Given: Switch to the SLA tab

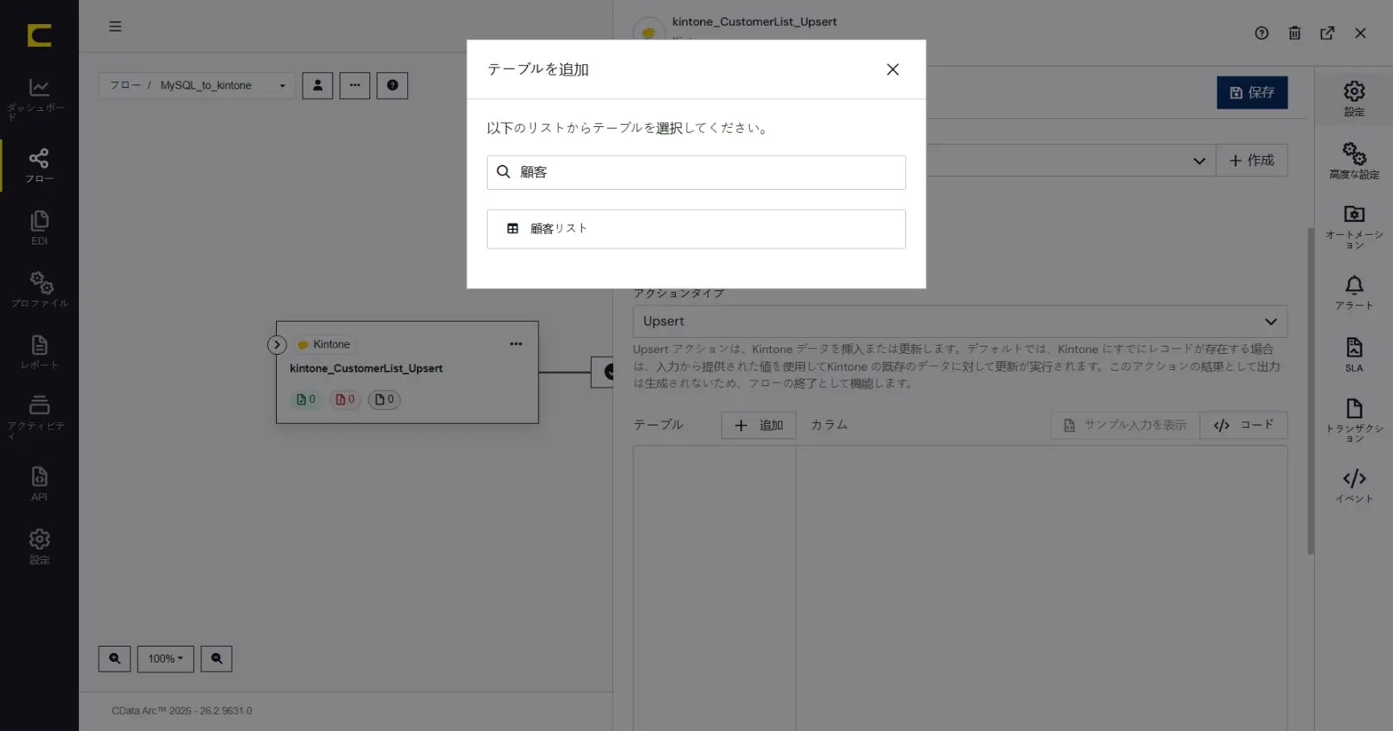Looking at the screenshot, I should pos(1354,355).
